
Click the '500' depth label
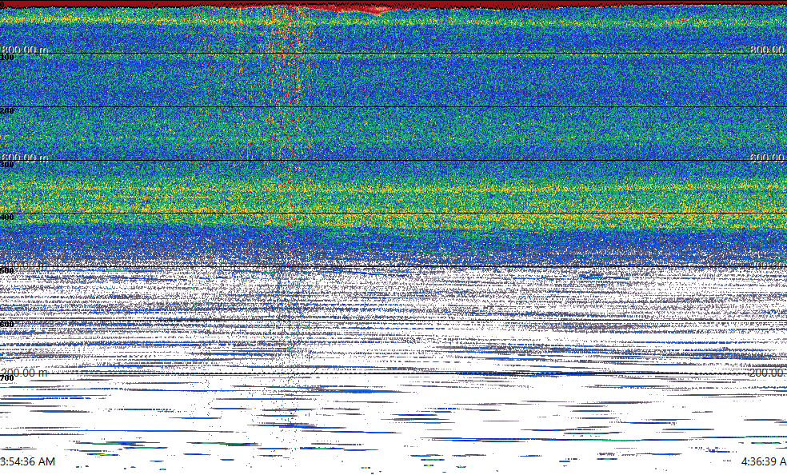click(7, 271)
